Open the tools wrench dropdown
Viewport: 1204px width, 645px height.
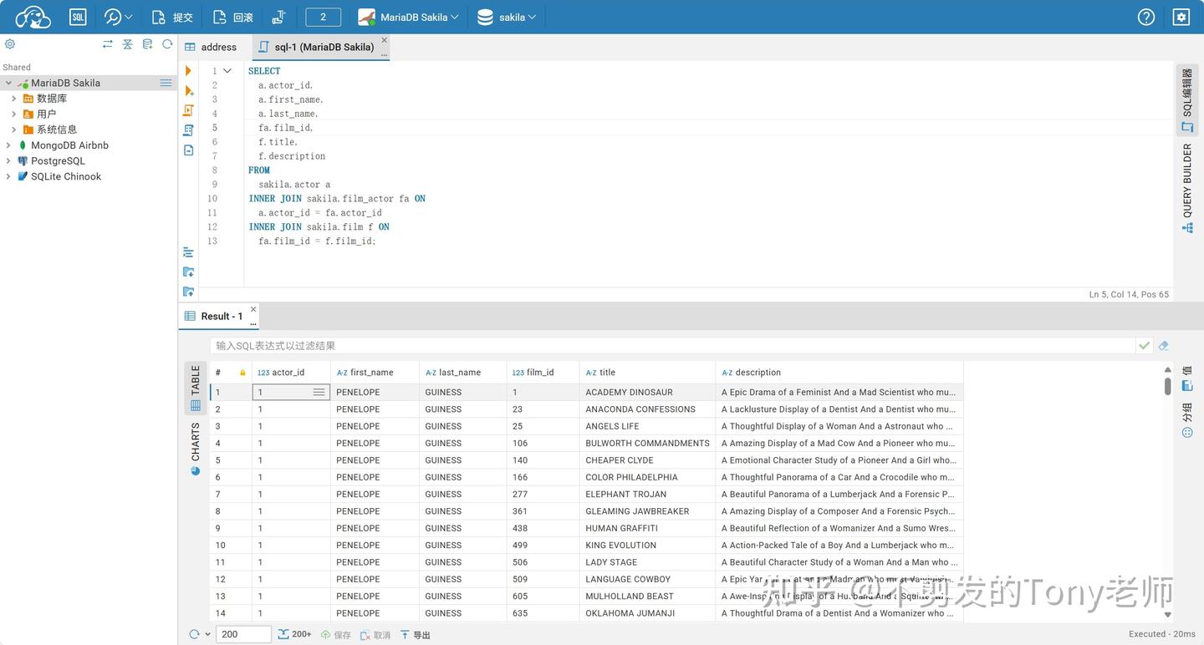[x=118, y=17]
